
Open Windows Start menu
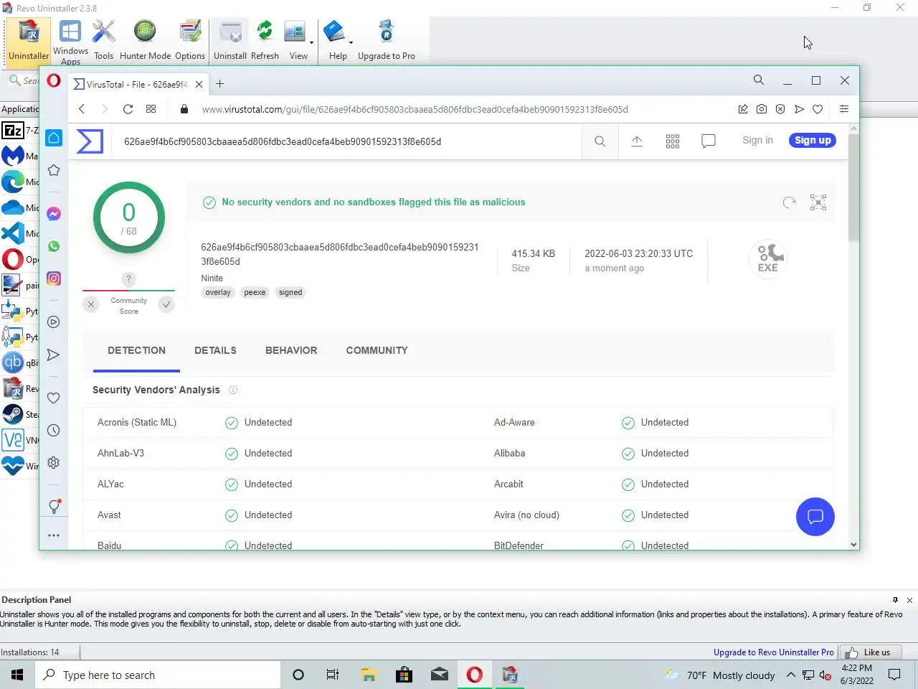point(17,675)
